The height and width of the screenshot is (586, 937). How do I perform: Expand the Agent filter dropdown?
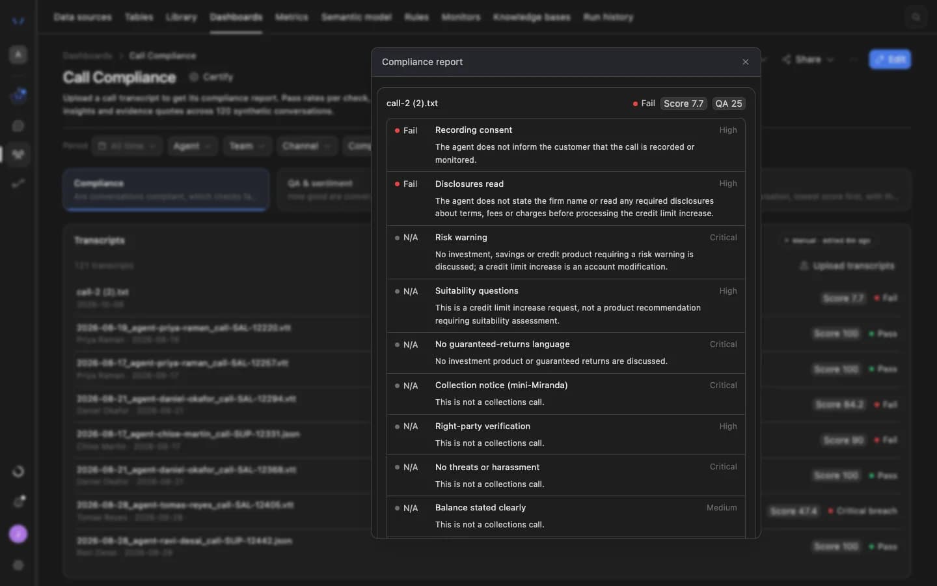pos(192,146)
